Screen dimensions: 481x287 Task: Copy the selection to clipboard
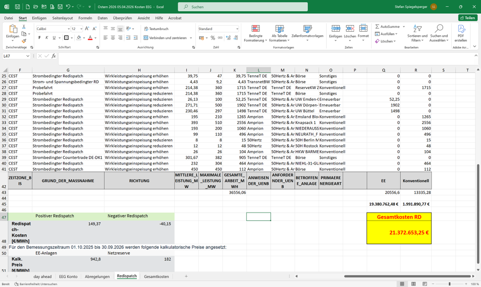click(24, 34)
